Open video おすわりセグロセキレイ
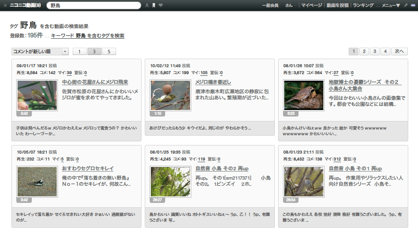 pos(88,168)
